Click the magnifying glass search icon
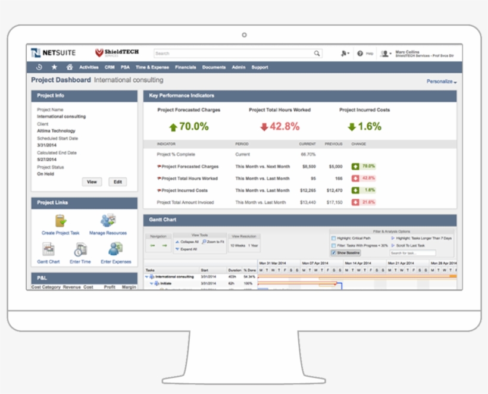Screen dimensions: 488x394 tap(316, 53)
